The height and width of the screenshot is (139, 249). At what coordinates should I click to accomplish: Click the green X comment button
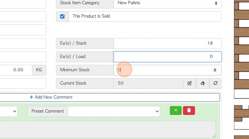(176, 110)
